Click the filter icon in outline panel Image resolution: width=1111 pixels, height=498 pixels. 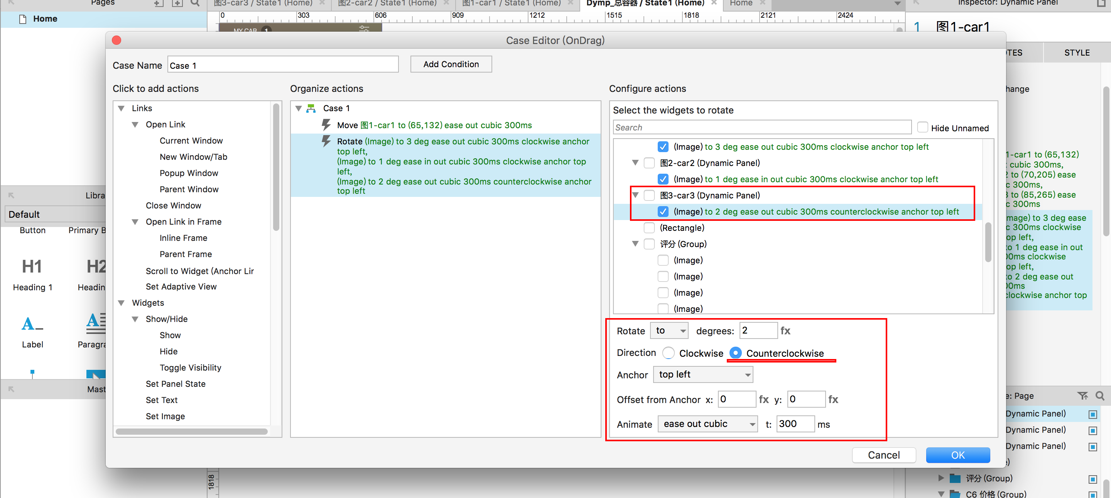1082,395
